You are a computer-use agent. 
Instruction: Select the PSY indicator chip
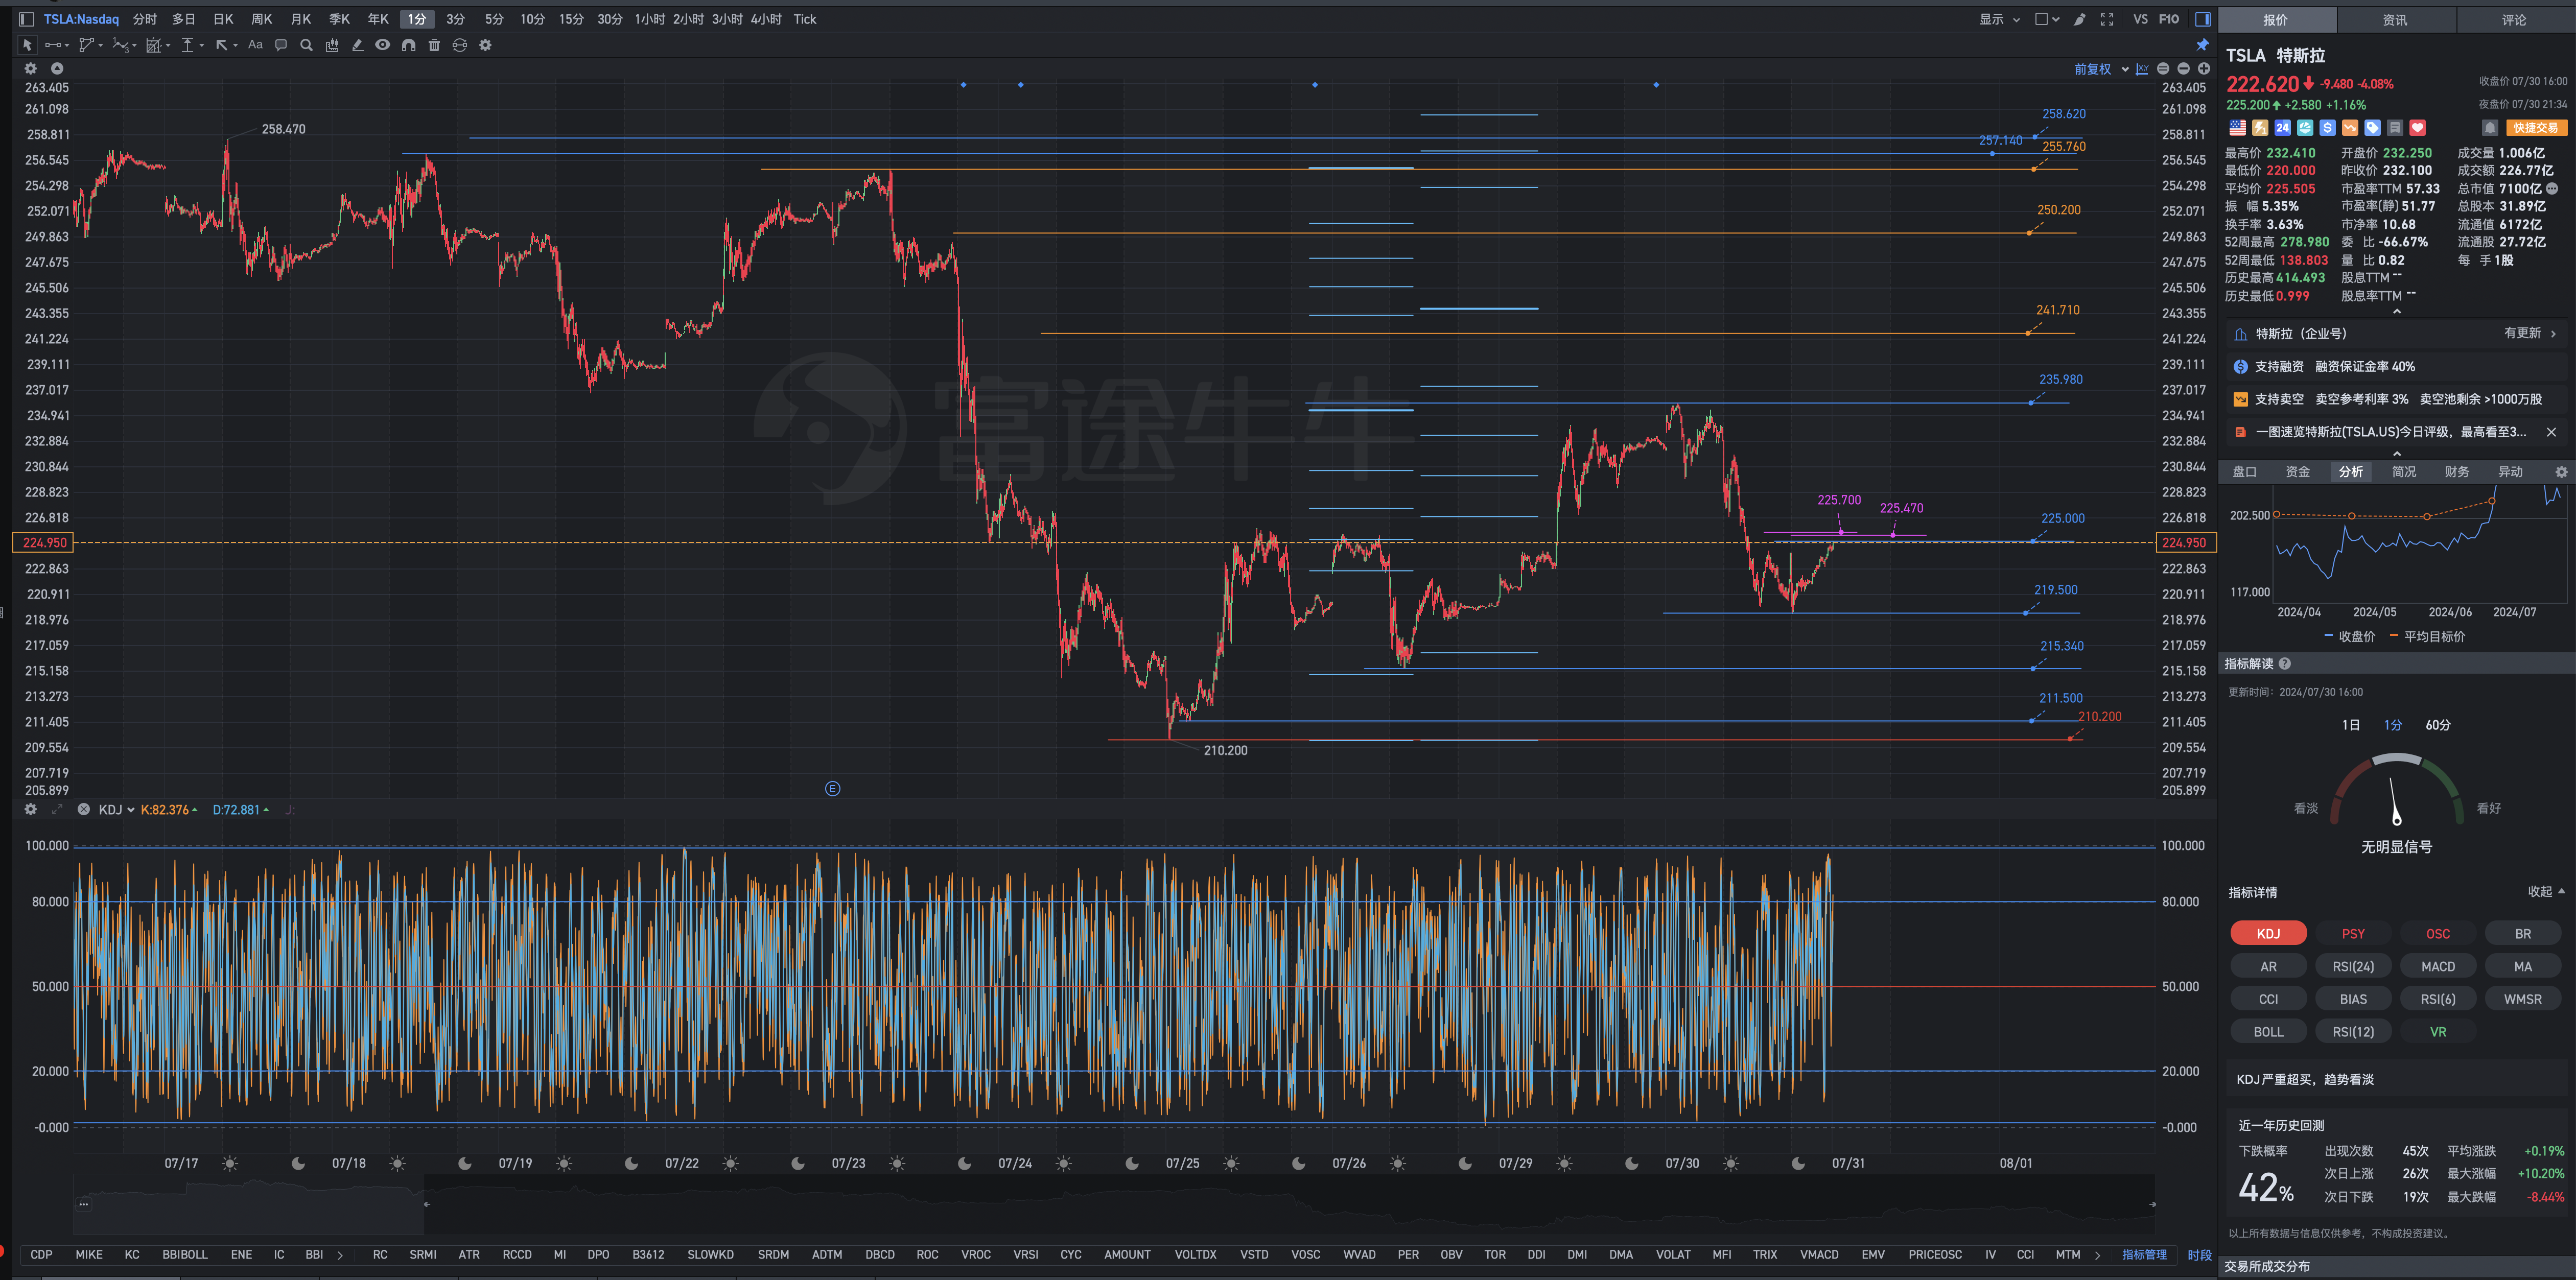pos(2353,934)
